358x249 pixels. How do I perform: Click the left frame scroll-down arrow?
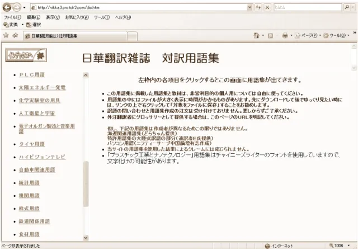pyautogui.click(x=86, y=238)
